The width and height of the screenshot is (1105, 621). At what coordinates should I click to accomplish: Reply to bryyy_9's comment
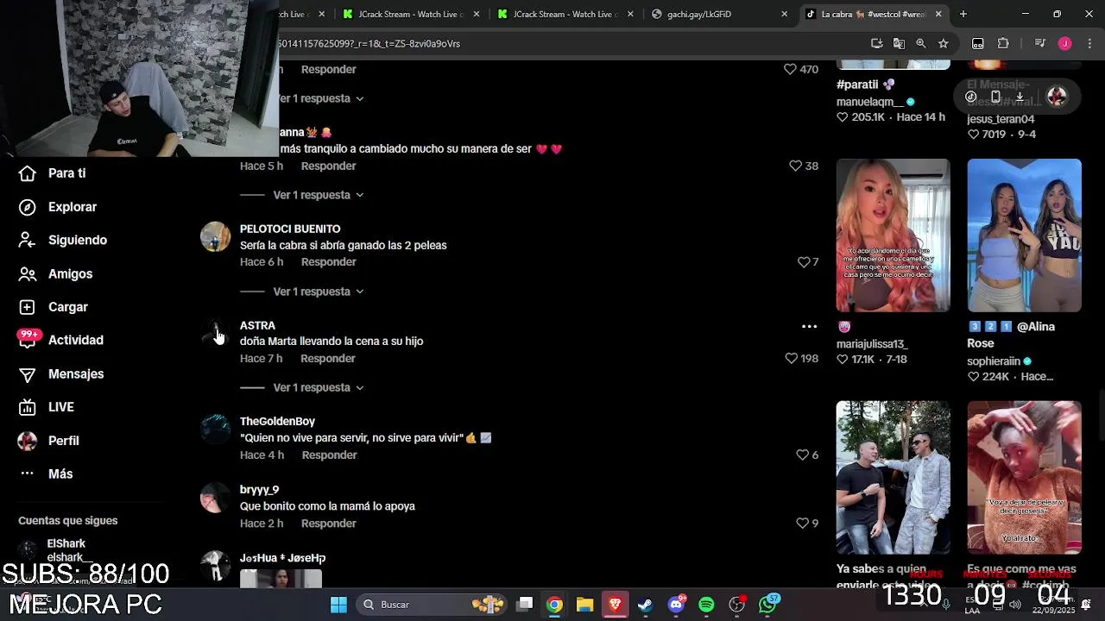click(329, 523)
